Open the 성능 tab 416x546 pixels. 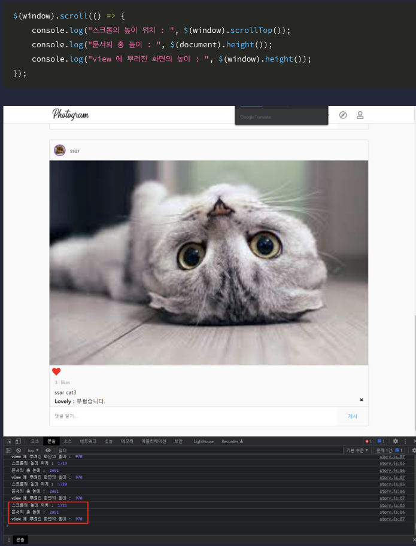tap(109, 441)
